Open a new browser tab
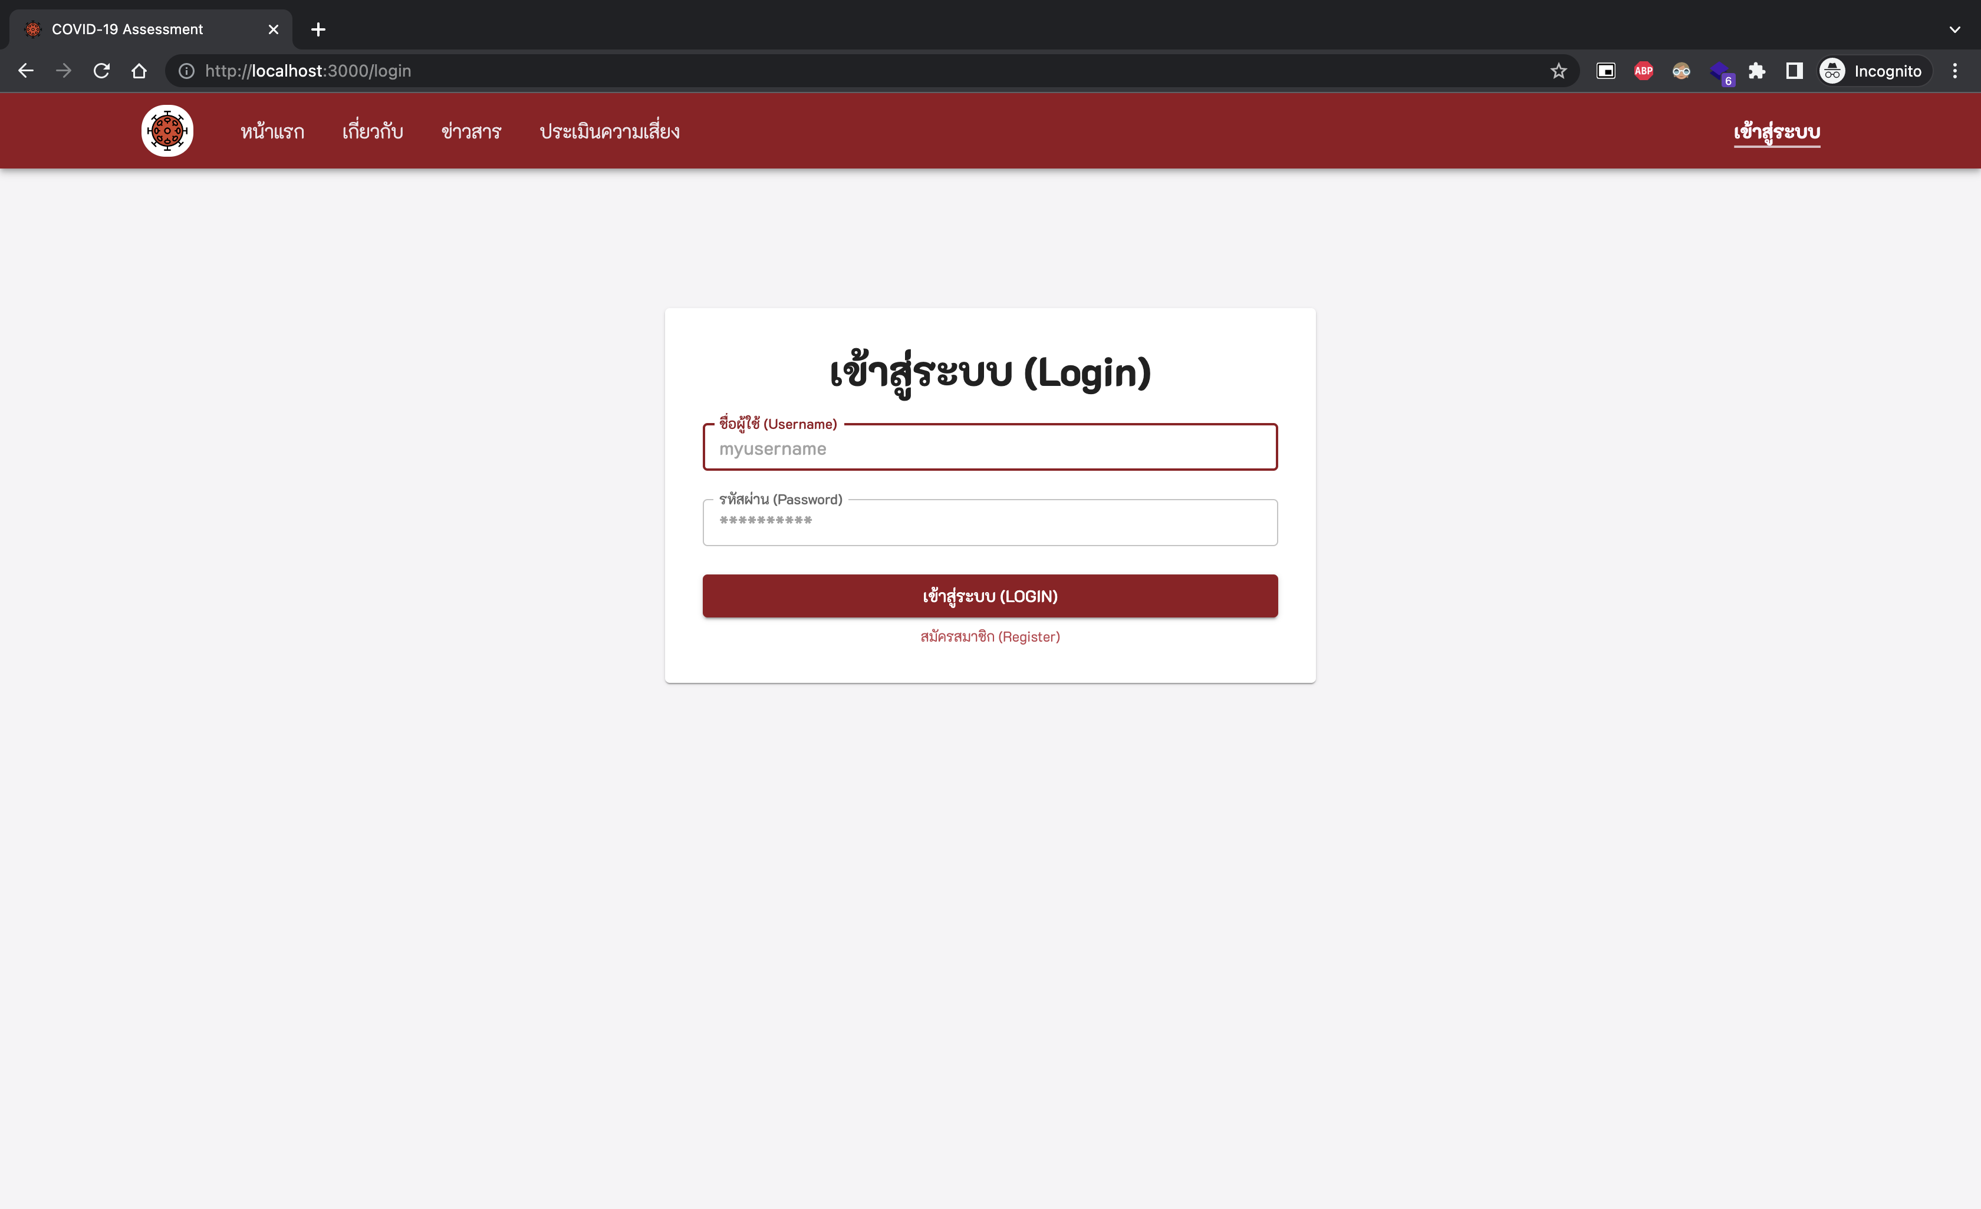Image resolution: width=1981 pixels, height=1209 pixels. click(318, 29)
